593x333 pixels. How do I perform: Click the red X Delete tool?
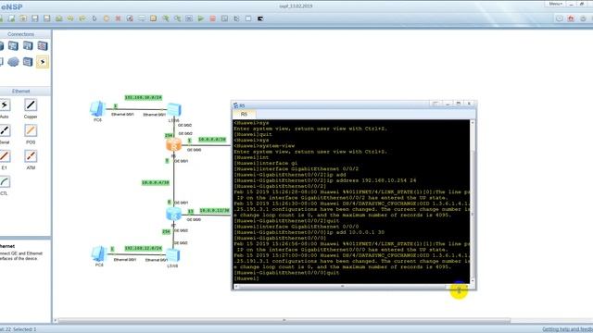pos(118,18)
